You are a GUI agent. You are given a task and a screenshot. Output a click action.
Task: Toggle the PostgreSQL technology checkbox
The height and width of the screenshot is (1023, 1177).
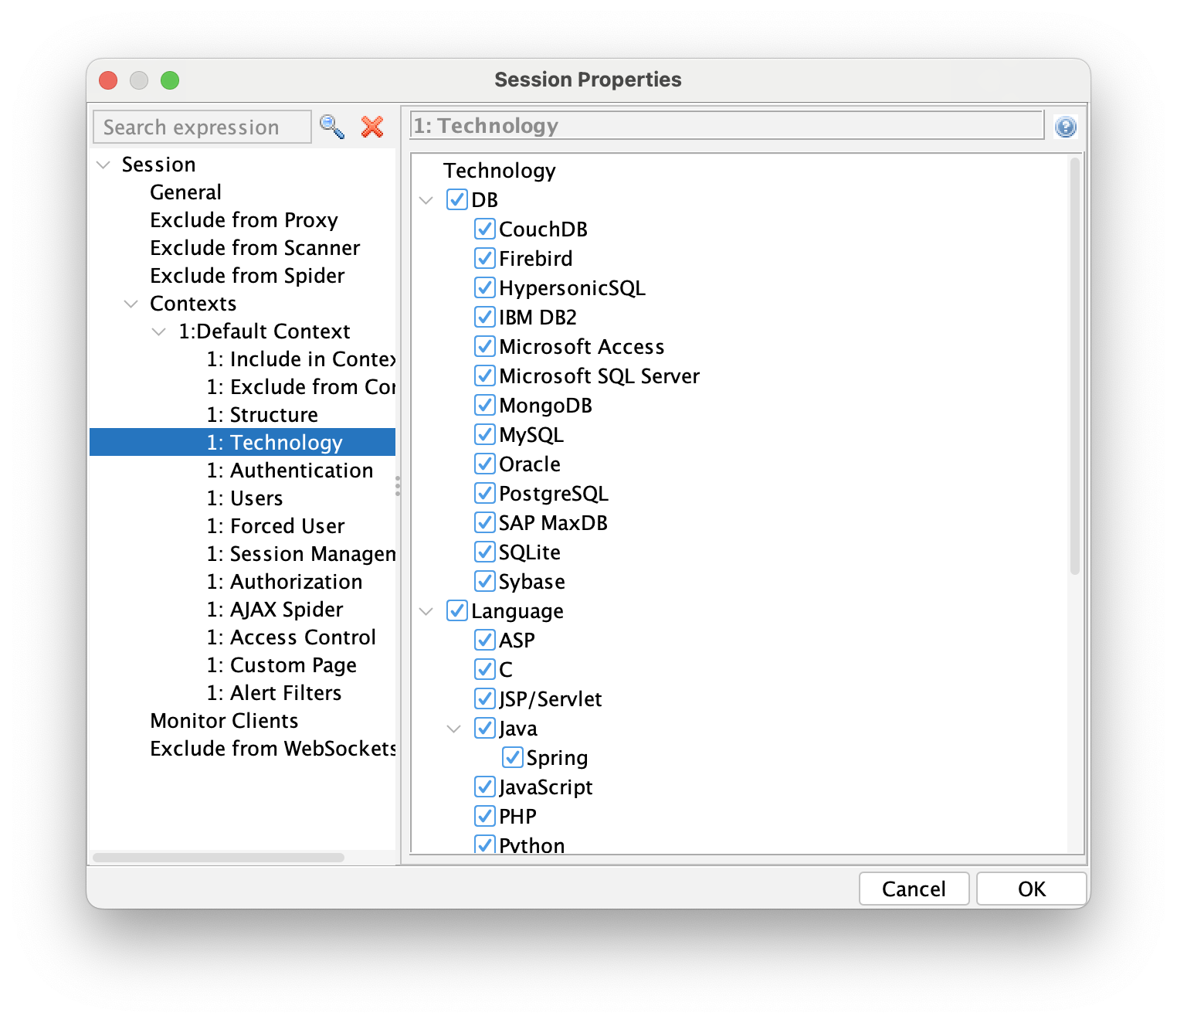tap(484, 493)
